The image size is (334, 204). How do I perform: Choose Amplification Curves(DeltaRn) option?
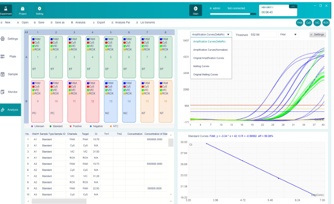(x=209, y=42)
